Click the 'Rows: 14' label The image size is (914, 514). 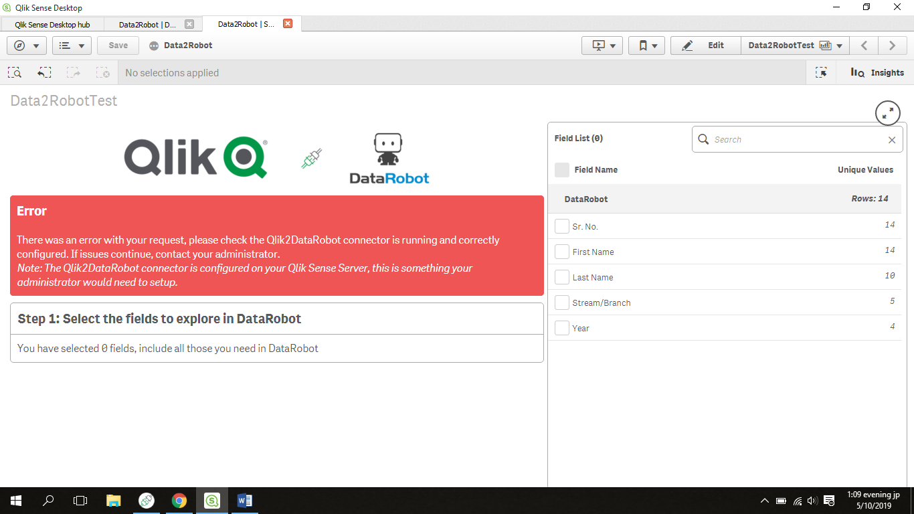click(x=870, y=199)
